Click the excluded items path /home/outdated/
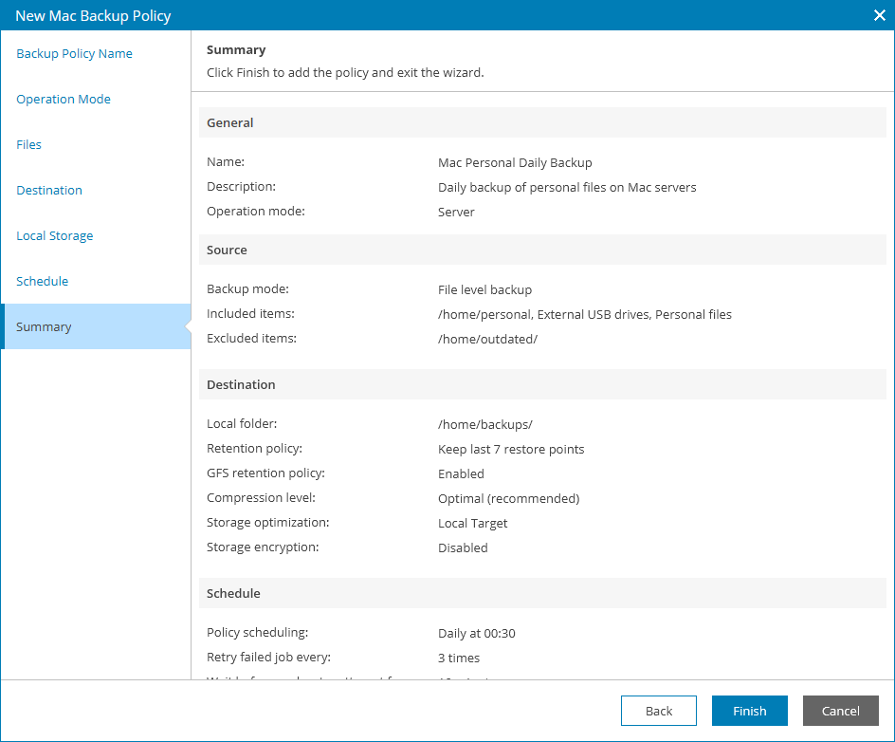The image size is (895, 742). coord(487,339)
